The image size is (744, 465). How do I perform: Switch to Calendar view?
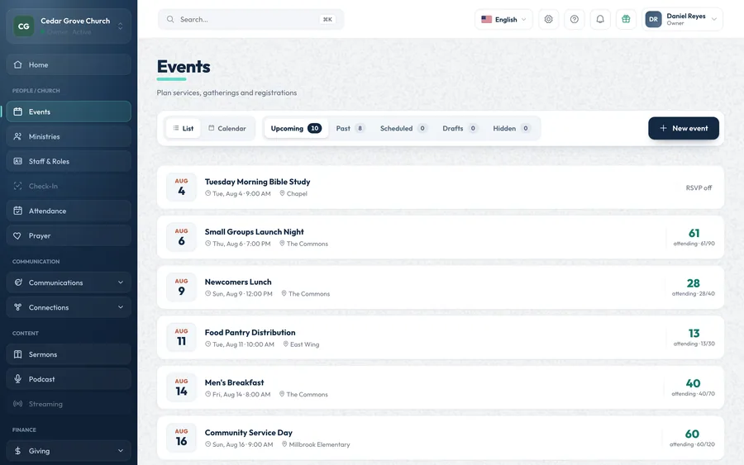tap(227, 129)
